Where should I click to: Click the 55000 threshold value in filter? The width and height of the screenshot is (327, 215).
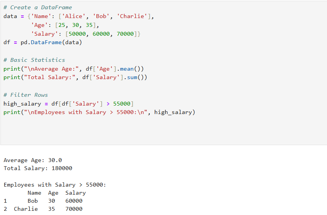pos(122,104)
